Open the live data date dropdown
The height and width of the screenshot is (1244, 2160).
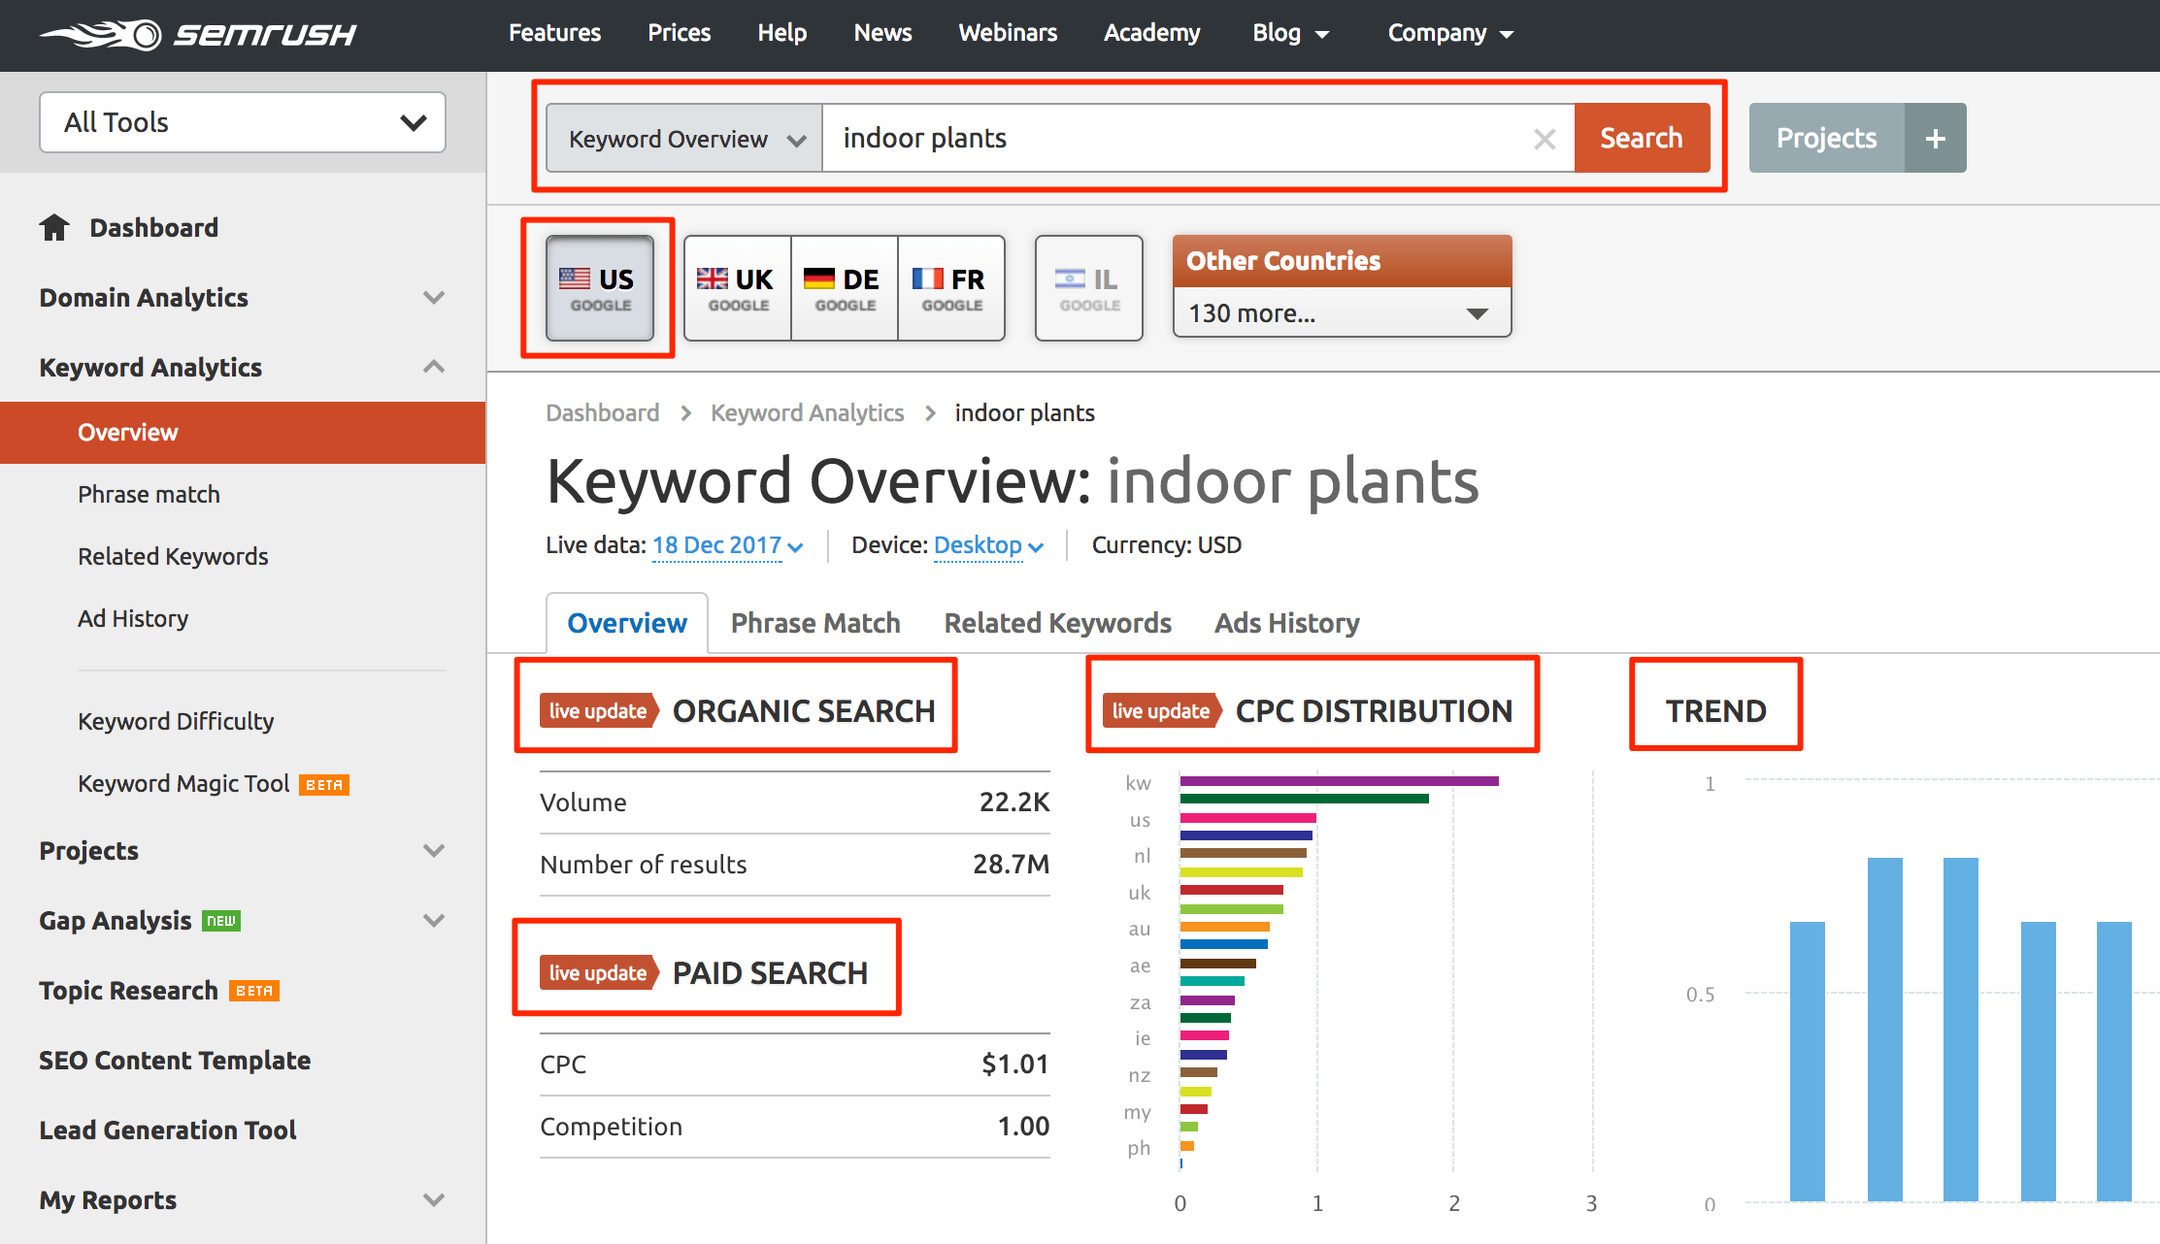(x=727, y=545)
